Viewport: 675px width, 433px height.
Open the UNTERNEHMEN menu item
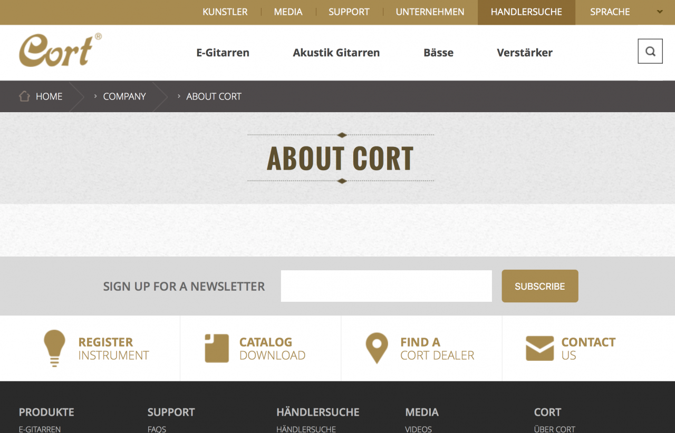click(430, 12)
